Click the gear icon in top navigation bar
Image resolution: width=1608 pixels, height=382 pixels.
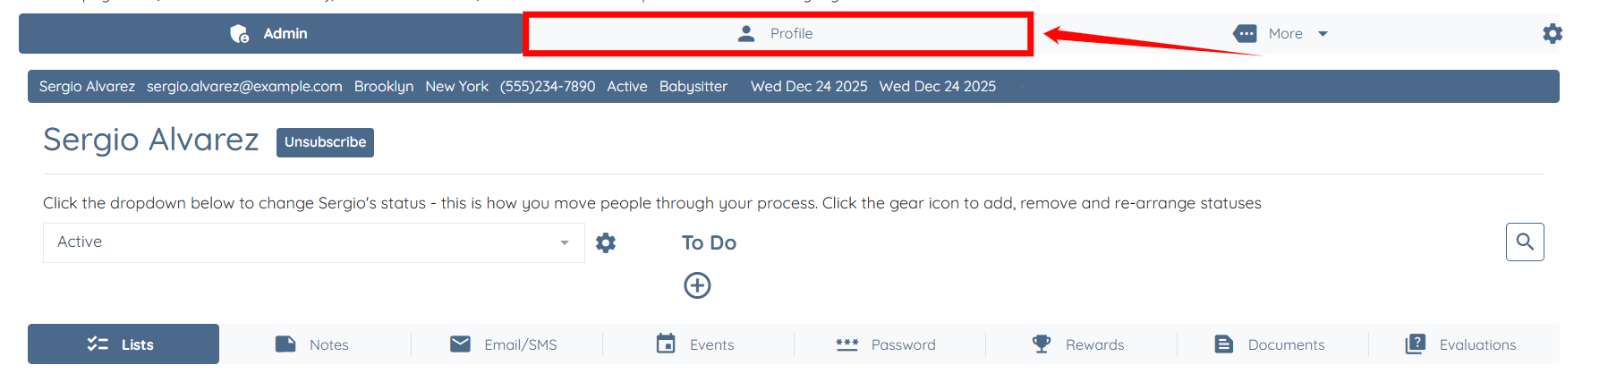point(1553,34)
